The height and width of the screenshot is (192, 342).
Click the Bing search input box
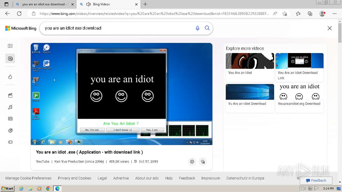coord(118,28)
